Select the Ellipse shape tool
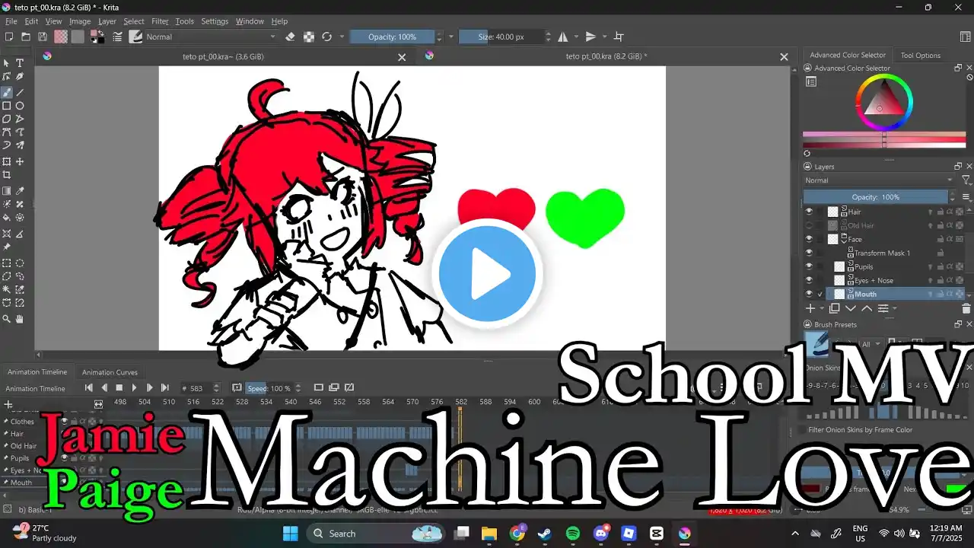Viewport: 974px width, 548px height. (20, 106)
